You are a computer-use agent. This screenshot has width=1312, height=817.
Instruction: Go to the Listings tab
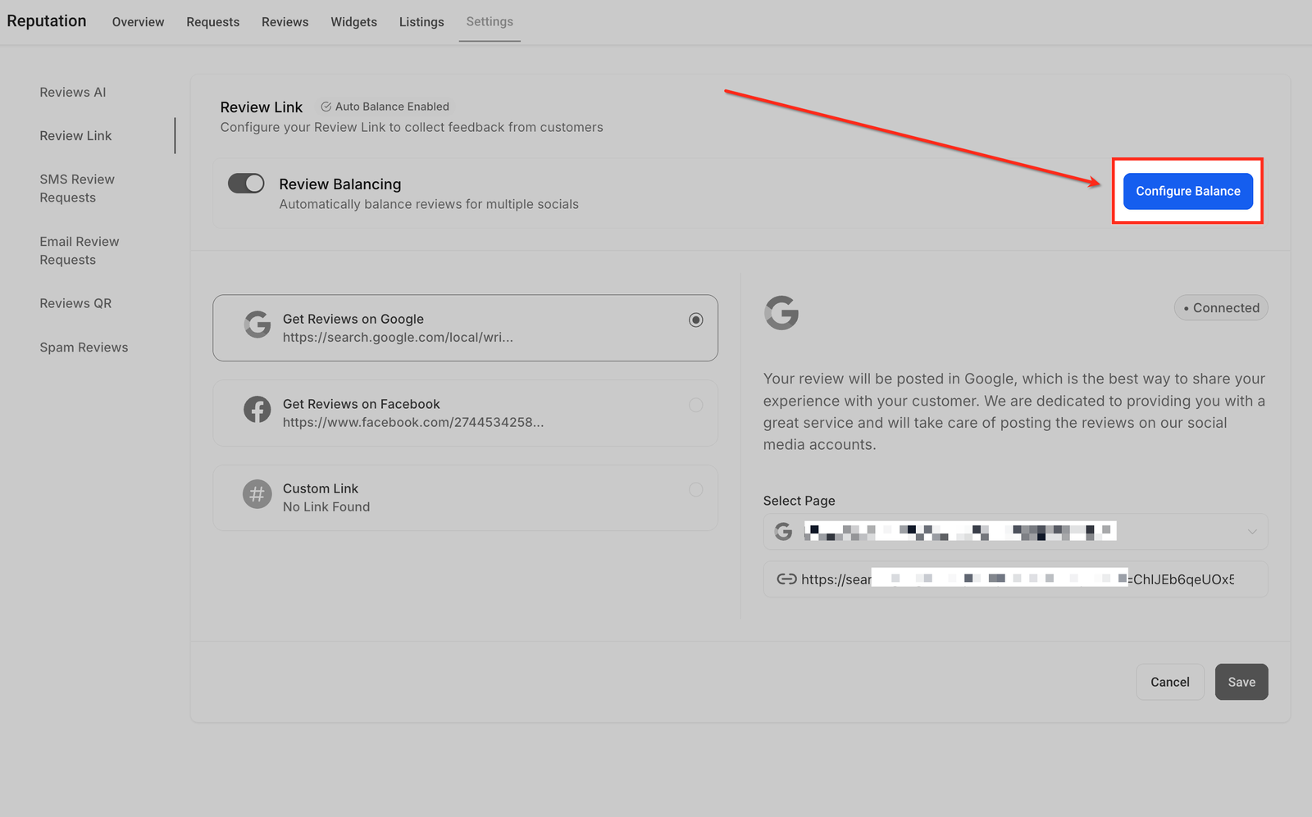click(x=421, y=22)
